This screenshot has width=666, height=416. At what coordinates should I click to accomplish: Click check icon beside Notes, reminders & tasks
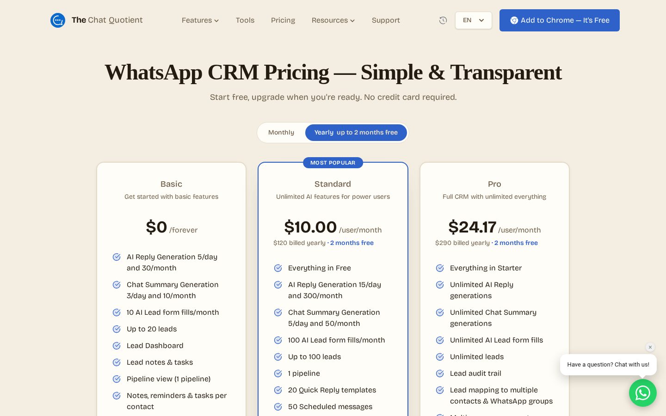pos(117,396)
